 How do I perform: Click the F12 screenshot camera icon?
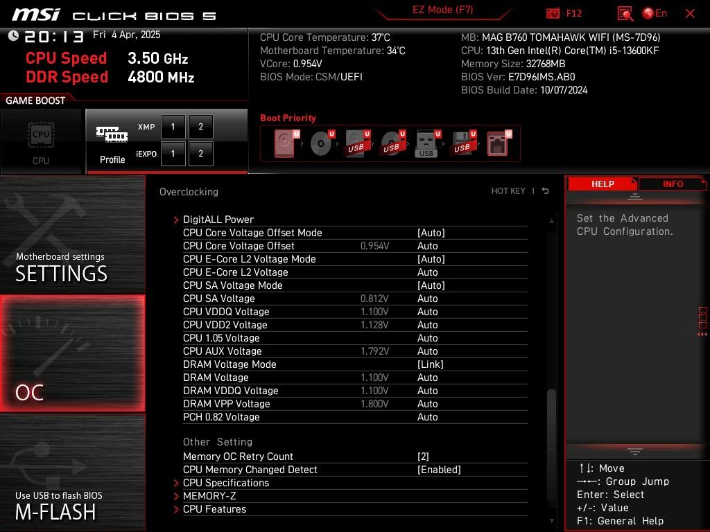[553, 13]
